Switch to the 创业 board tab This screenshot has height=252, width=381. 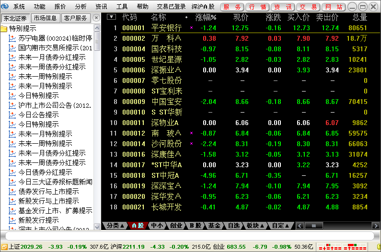pyautogui.click(x=176, y=226)
